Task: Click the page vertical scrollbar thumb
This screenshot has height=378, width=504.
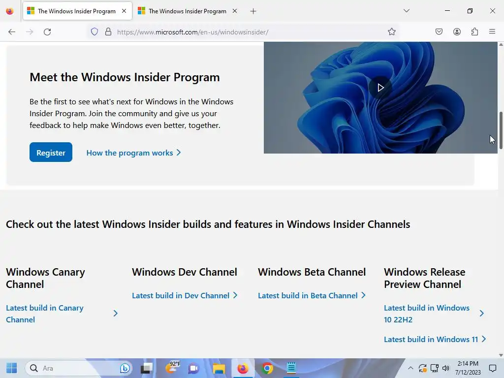Action: 501,130
